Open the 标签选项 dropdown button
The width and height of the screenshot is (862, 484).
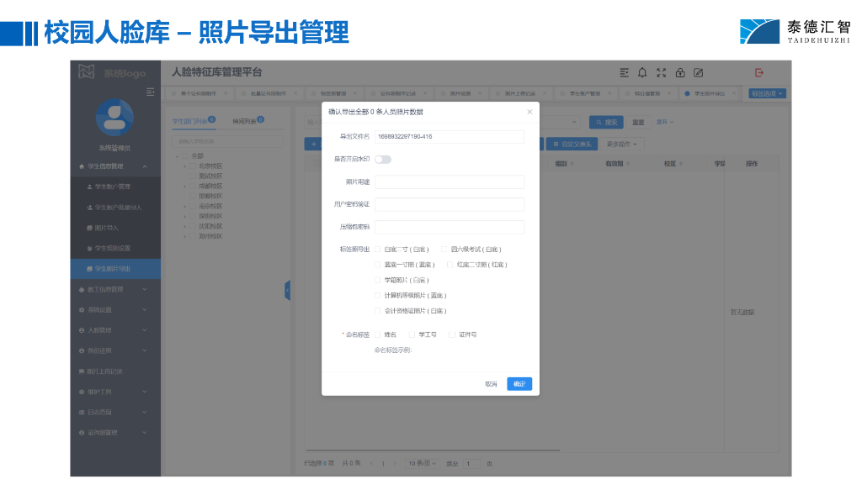pos(767,93)
